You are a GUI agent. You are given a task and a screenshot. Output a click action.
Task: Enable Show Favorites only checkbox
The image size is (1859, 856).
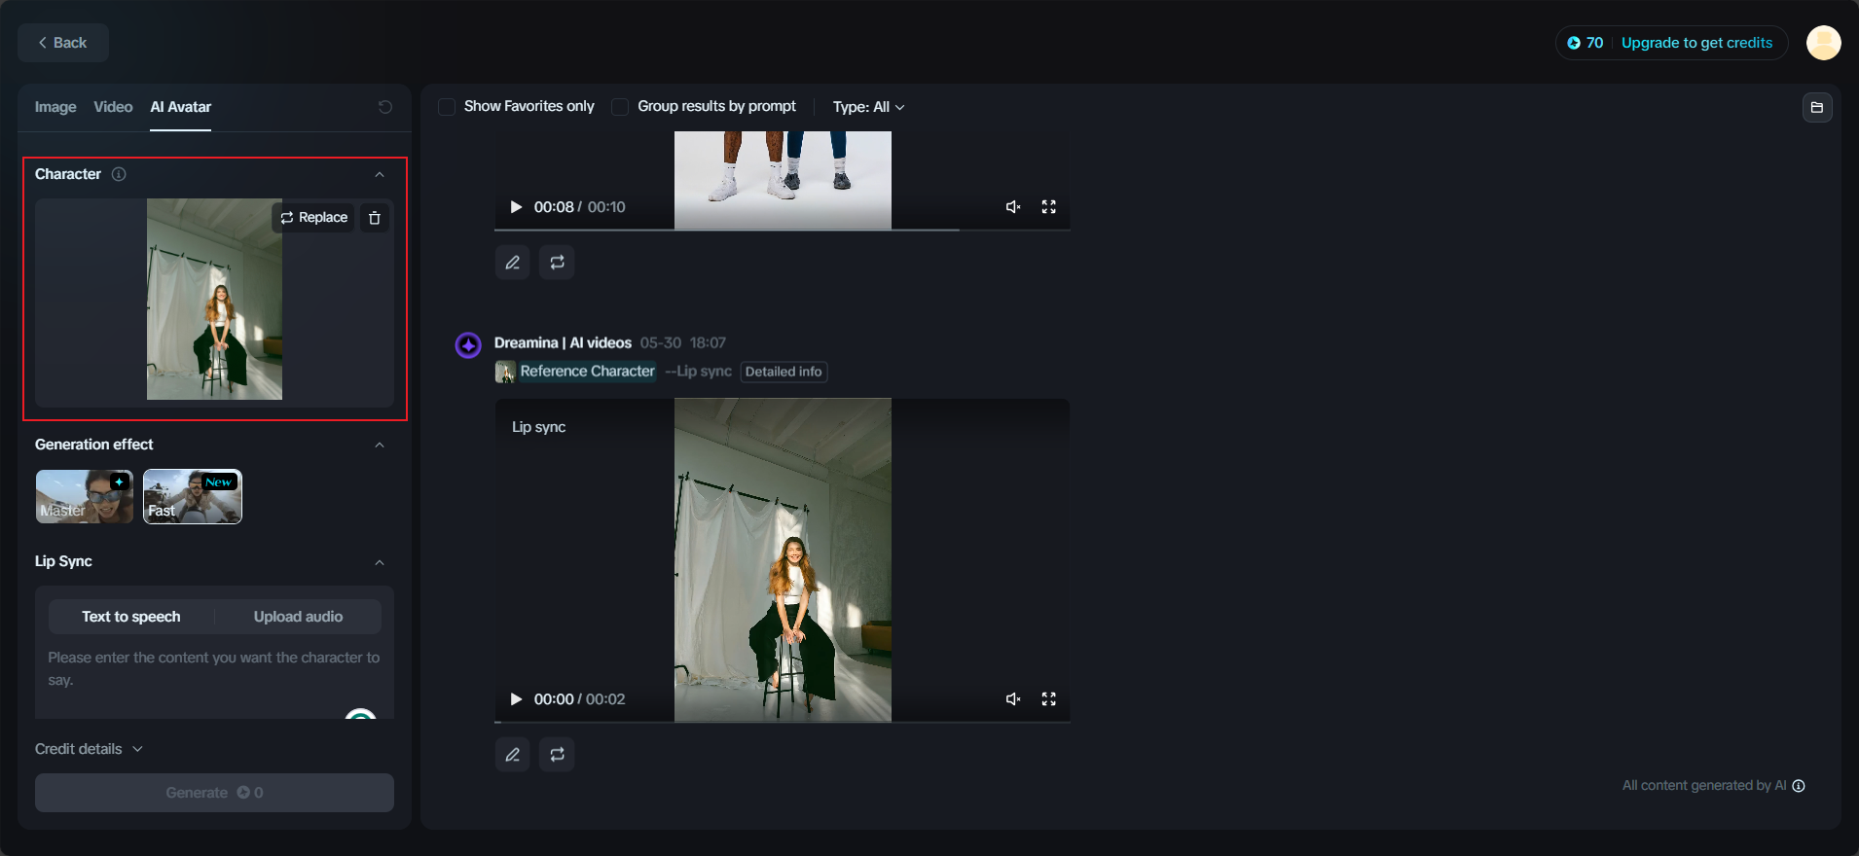pos(447,107)
